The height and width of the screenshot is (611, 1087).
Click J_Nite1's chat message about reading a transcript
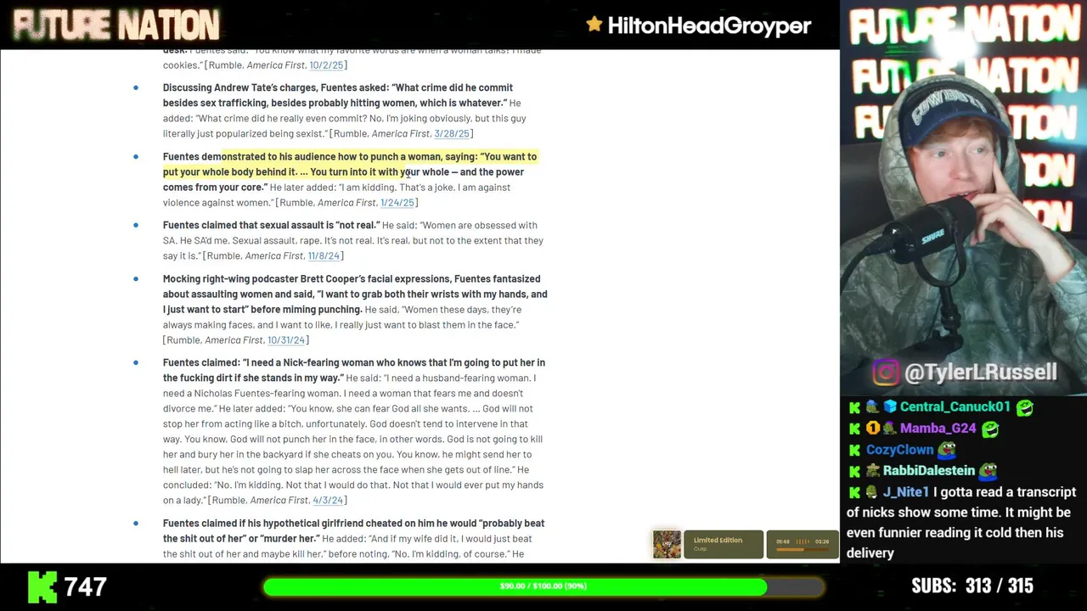tap(960, 523)
